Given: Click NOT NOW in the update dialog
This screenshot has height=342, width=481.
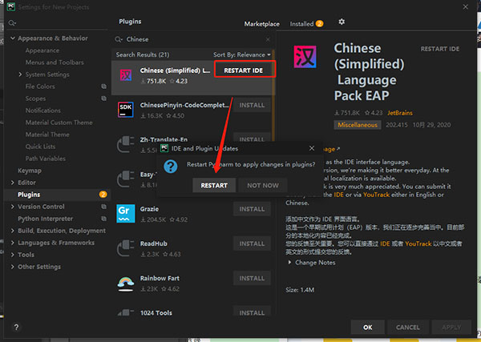Looking at the screenshot, I should coord(263,185).
